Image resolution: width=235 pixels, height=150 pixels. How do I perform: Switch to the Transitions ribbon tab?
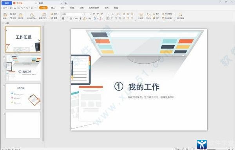[x=72, y=8]
